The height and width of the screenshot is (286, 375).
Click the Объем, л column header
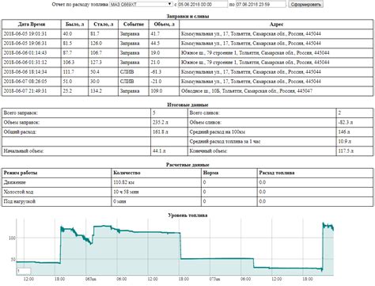[x=164, y=25]
